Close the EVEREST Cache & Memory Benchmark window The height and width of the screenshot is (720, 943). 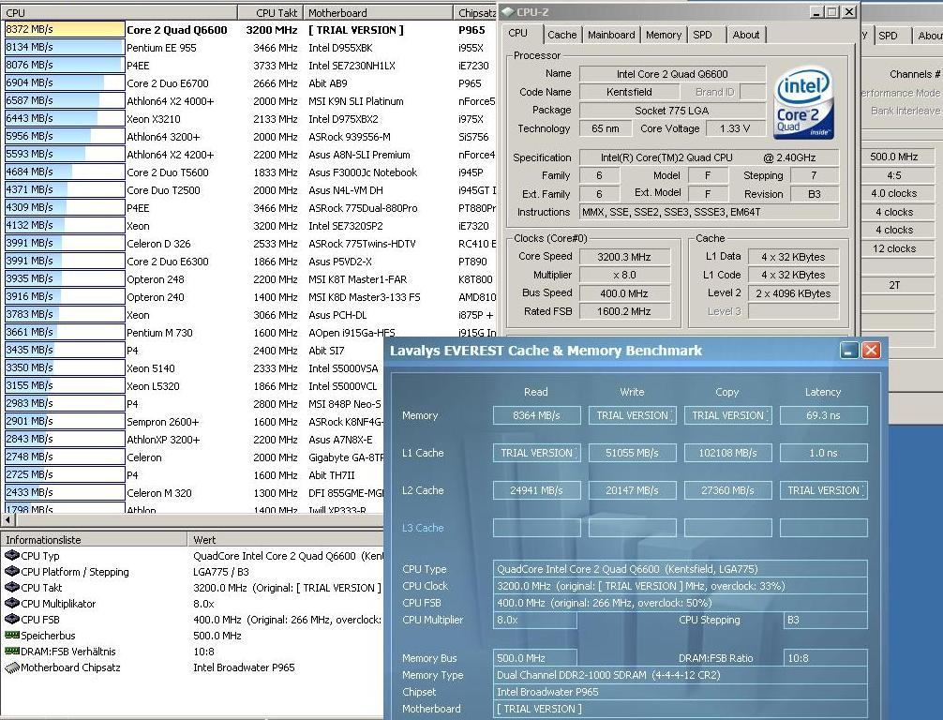[x=871, y=351]
